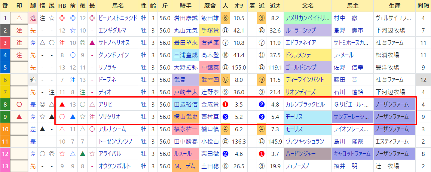Click the filled red triangle mark for horse 9

19,117
